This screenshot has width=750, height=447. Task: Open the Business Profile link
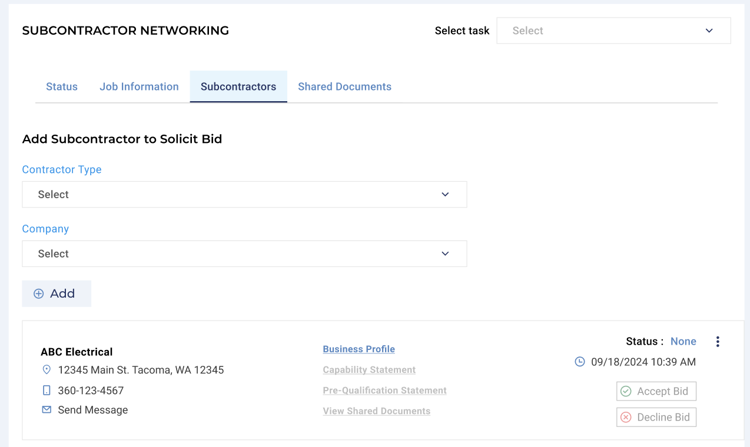point(359,349)
